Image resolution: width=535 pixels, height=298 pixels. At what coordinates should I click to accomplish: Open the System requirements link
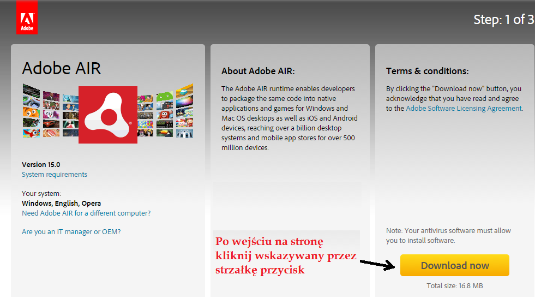(x=54, y=175)
